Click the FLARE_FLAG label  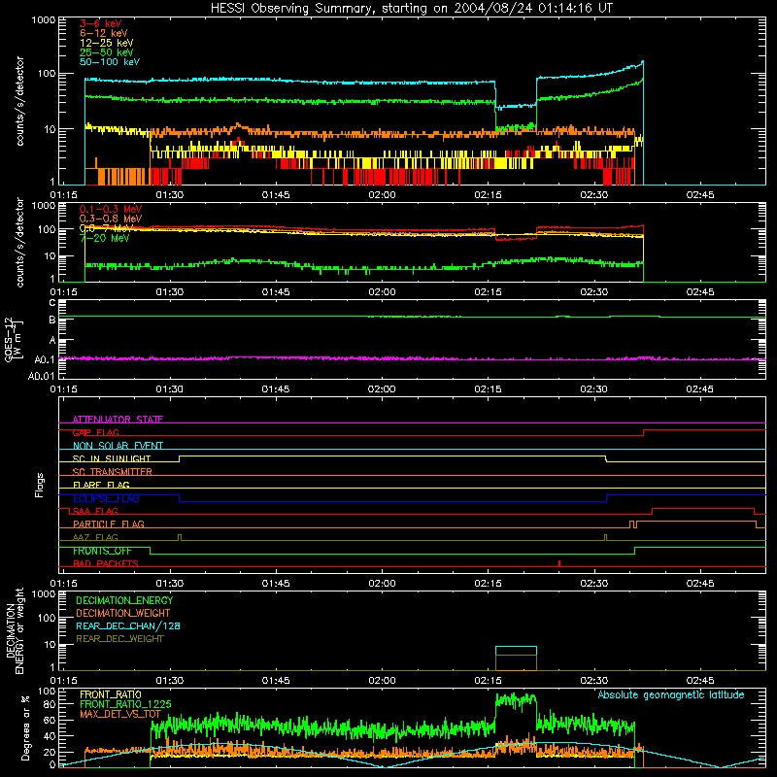(101, 485)
